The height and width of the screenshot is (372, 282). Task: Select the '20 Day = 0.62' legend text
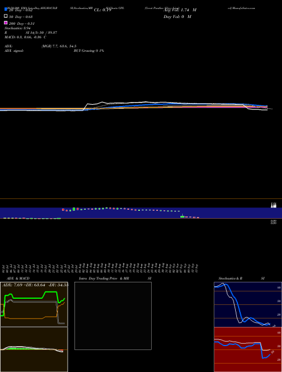[21, 10]
